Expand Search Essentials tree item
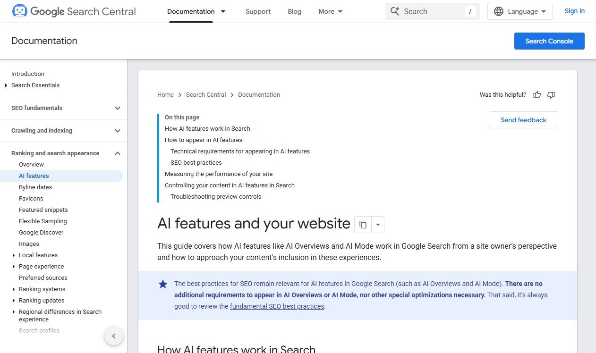596x353 pixels. pyautogui.click(x=6, y=85)
